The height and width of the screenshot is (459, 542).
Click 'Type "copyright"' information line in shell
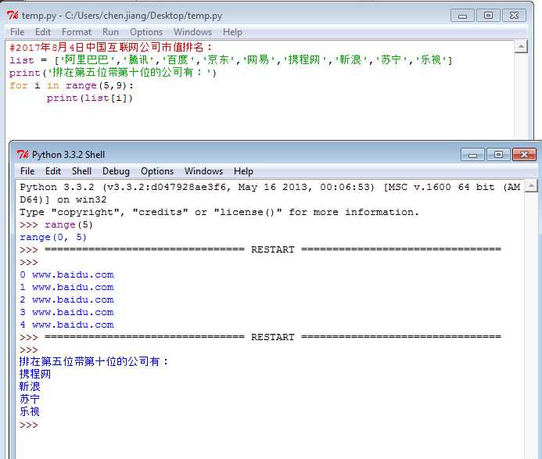[x=219, y=212]
